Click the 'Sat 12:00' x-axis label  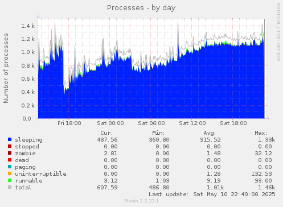click(x=192, y=123)
